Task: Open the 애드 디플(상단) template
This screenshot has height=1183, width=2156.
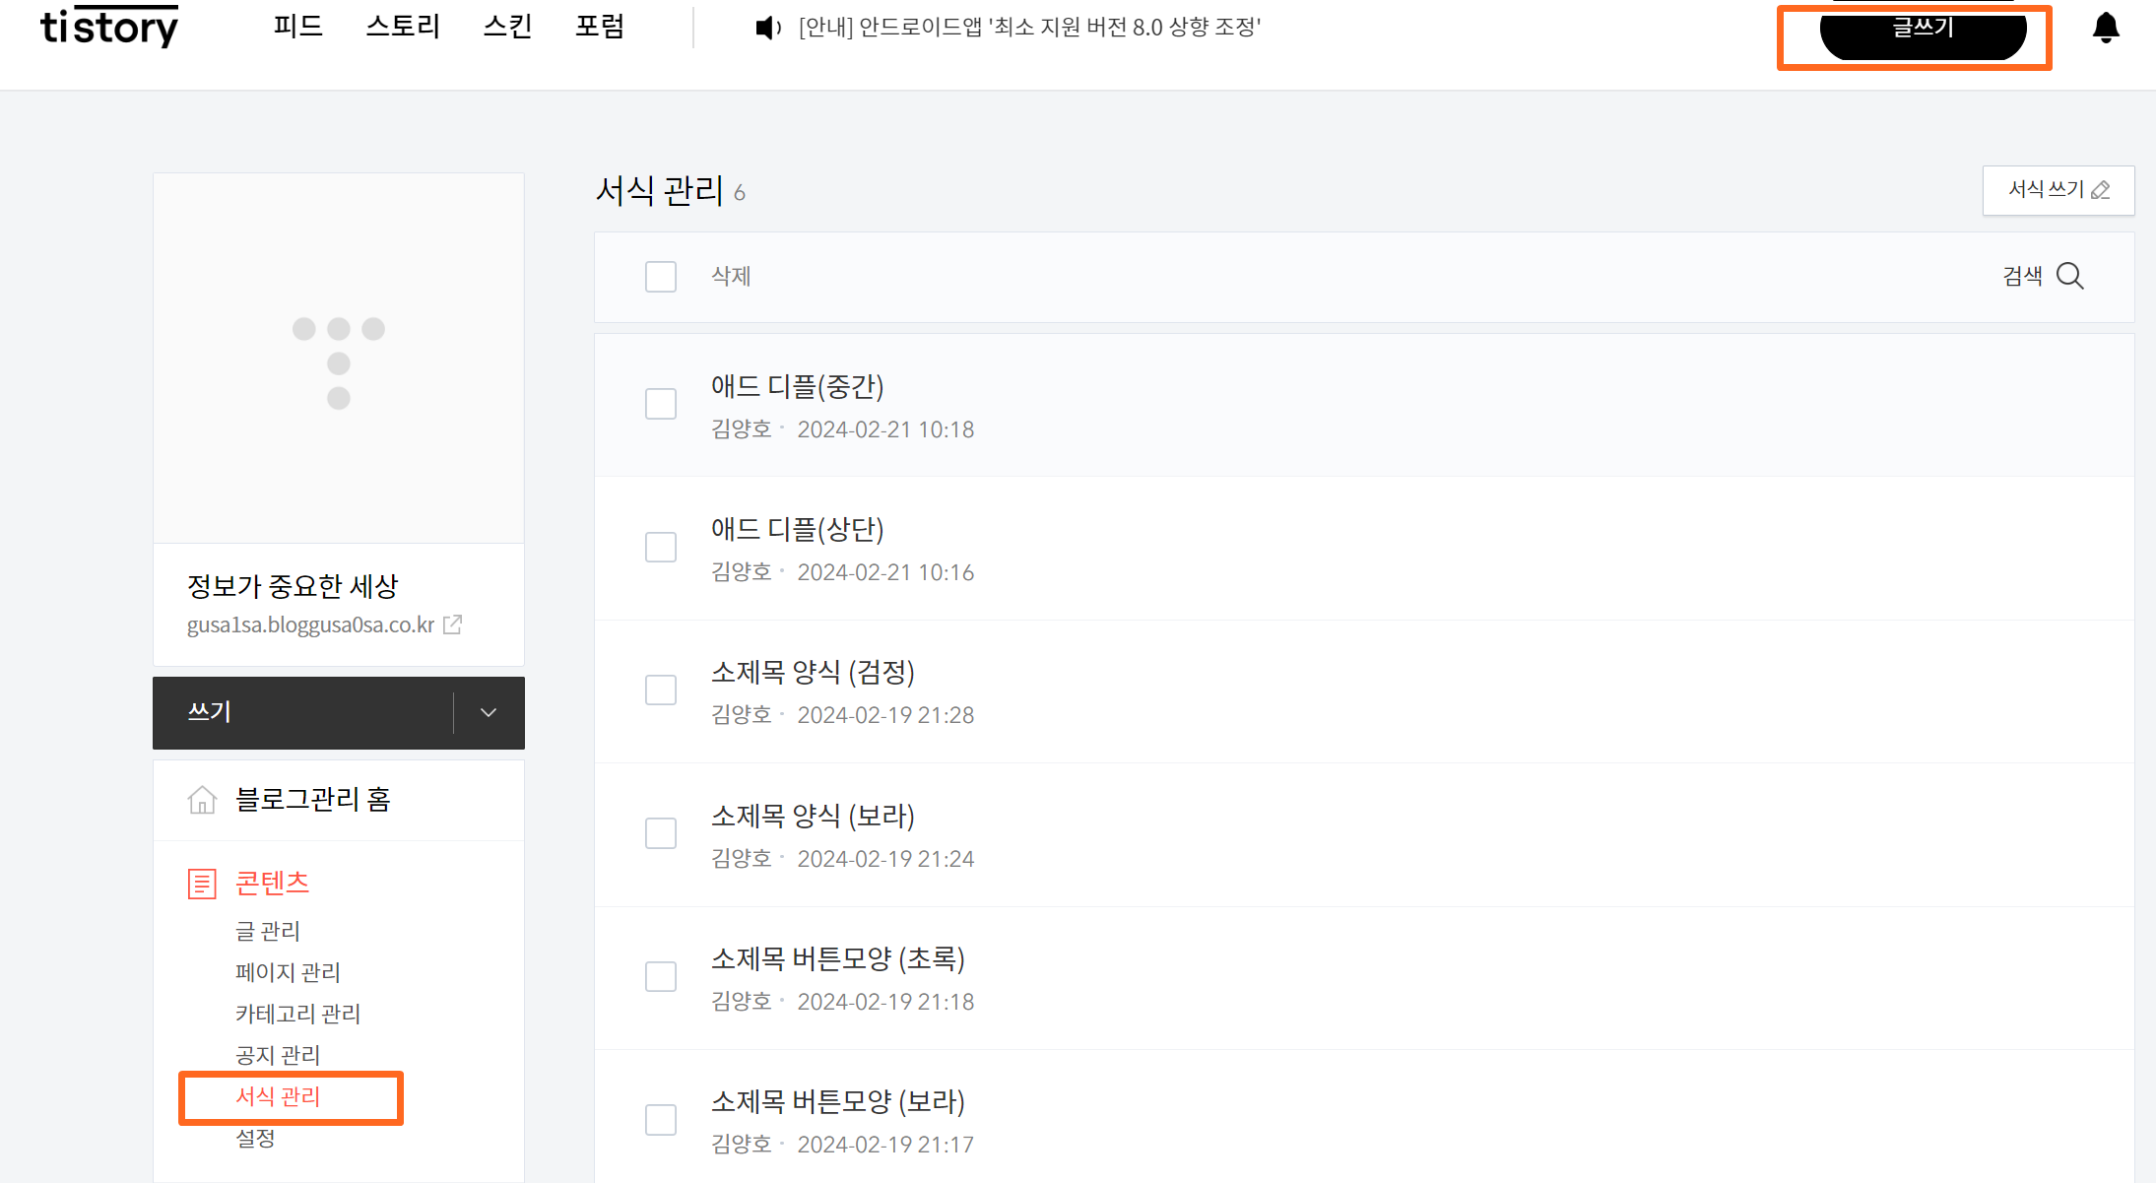Action: click(797, 530)
